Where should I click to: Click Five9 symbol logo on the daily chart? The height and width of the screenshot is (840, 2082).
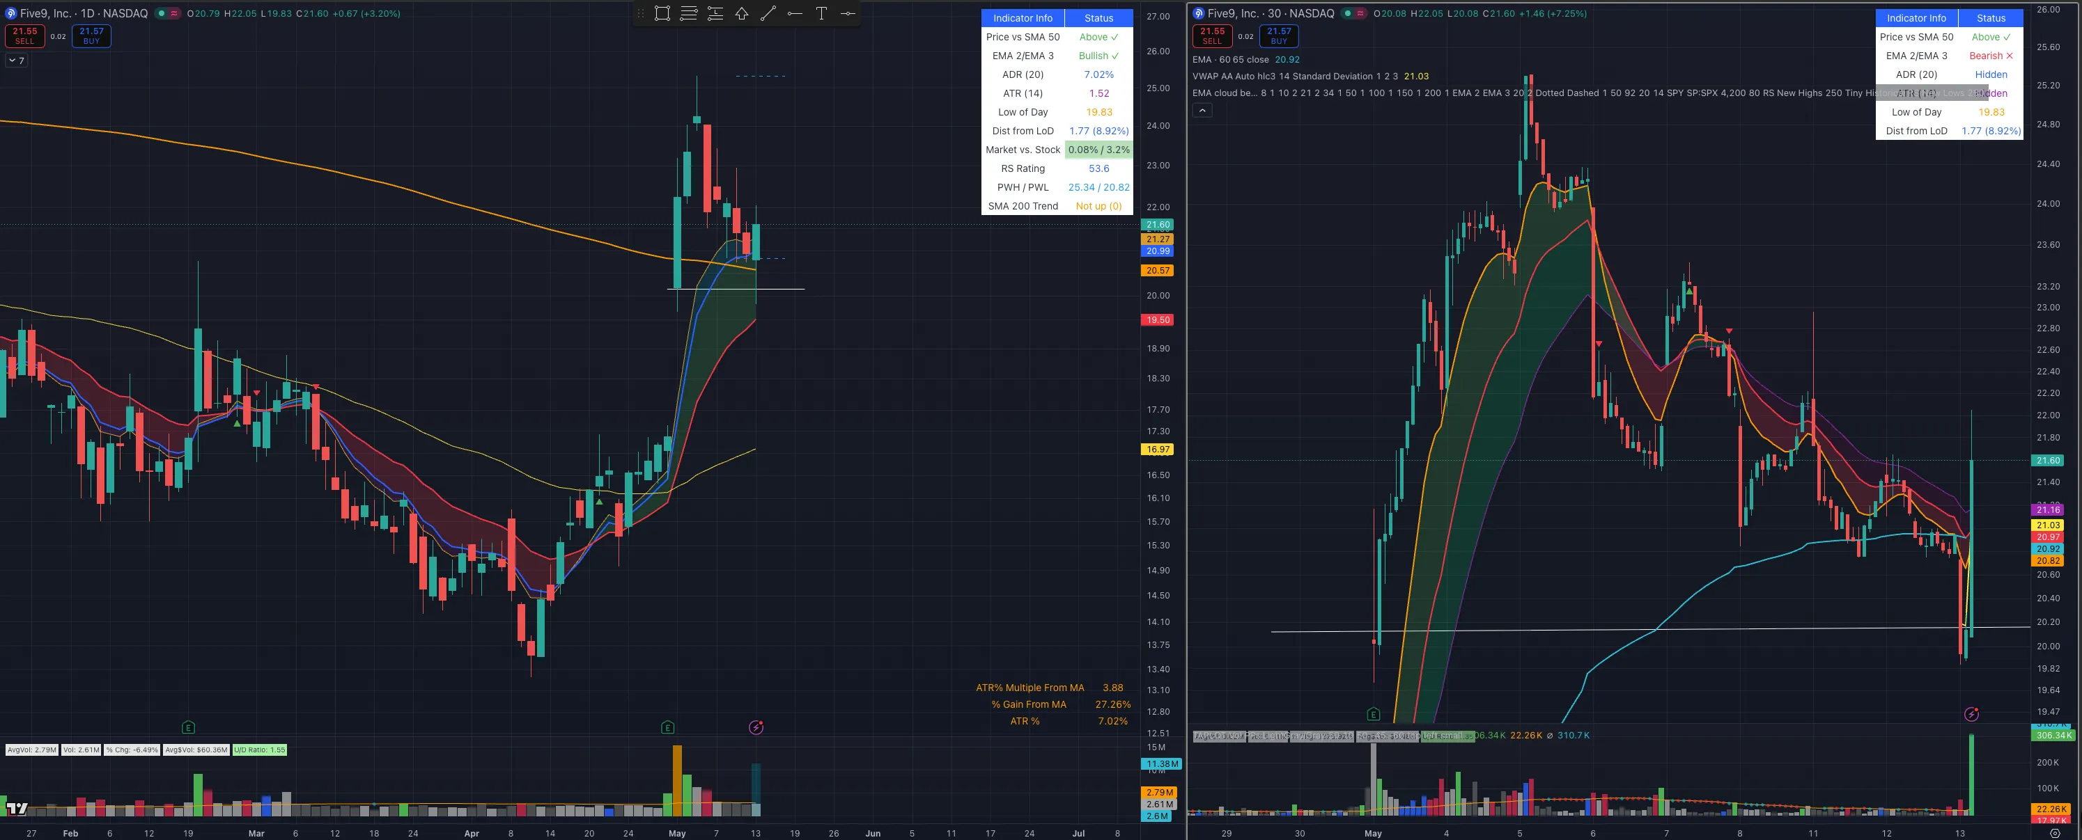point(11,14)
